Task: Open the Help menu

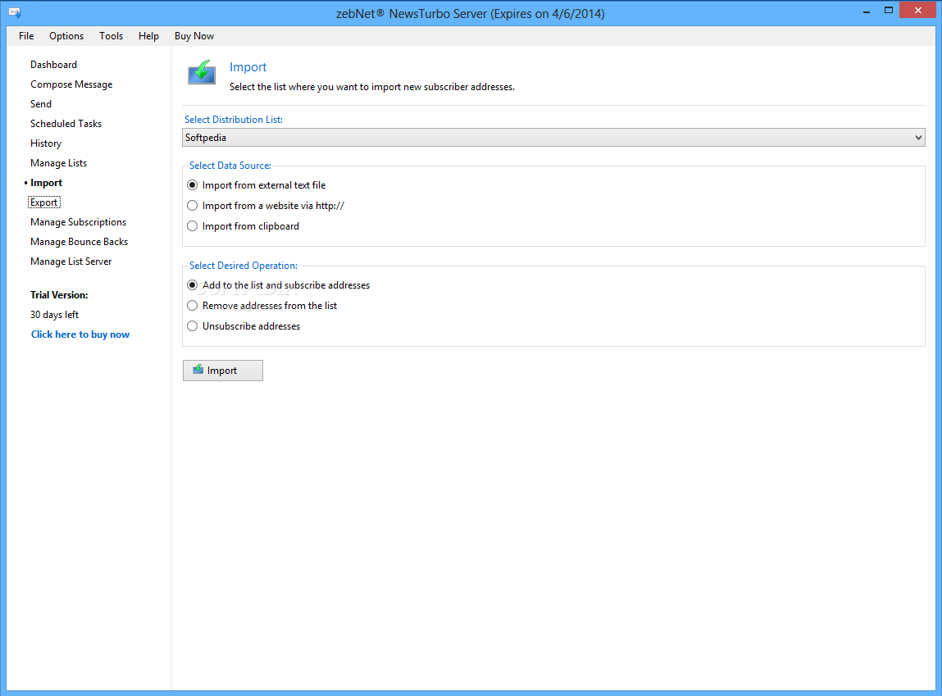Action: click(x=148, y=36)
